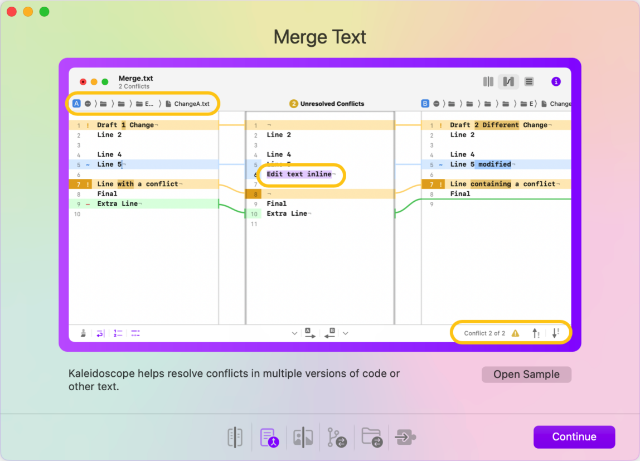The image size is (640, 461).
Task: Click the Open Sample button
Action: pos(526,374)
